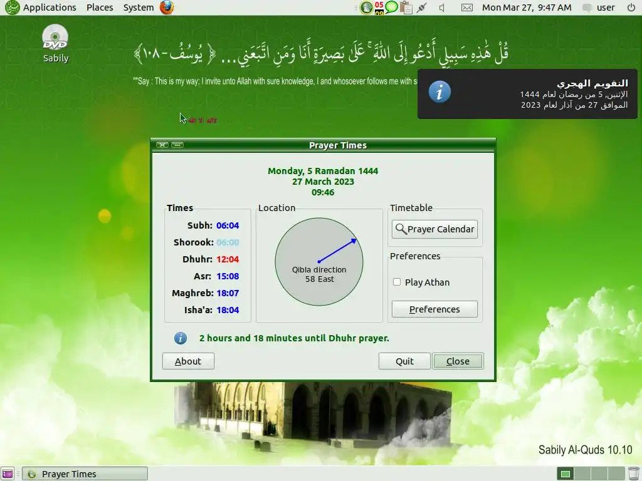Open the Trash icon in bottom panel

tap(633, 473)
